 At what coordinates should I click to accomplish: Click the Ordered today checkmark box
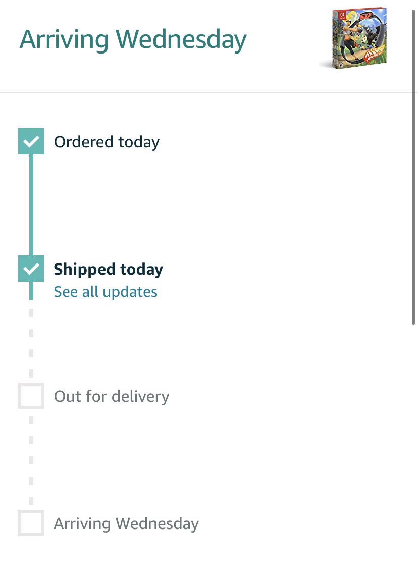pyautogui.click(x=31, y=141)
